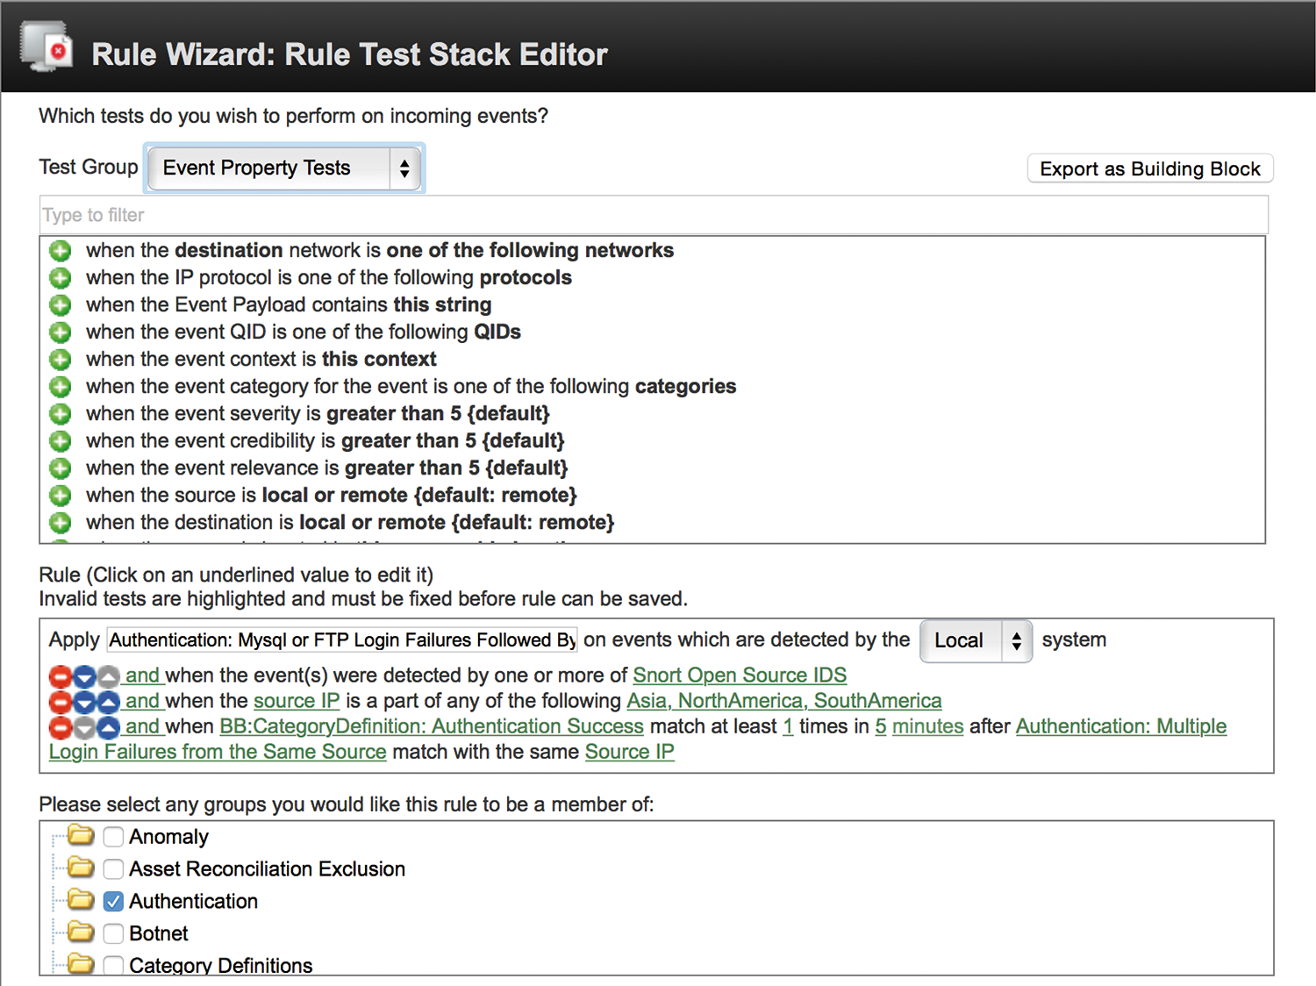This screenshot has height=986, width=1316.
Task: Open the Snort Open Source IDS link
Action: (740, 675)
